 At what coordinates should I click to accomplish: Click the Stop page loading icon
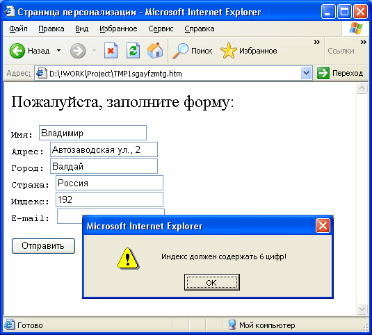point(111,51)
